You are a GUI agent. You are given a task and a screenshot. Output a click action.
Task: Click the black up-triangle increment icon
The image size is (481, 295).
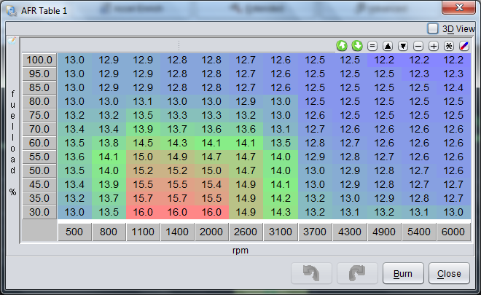pyautogui.click(x=388, y=46)
